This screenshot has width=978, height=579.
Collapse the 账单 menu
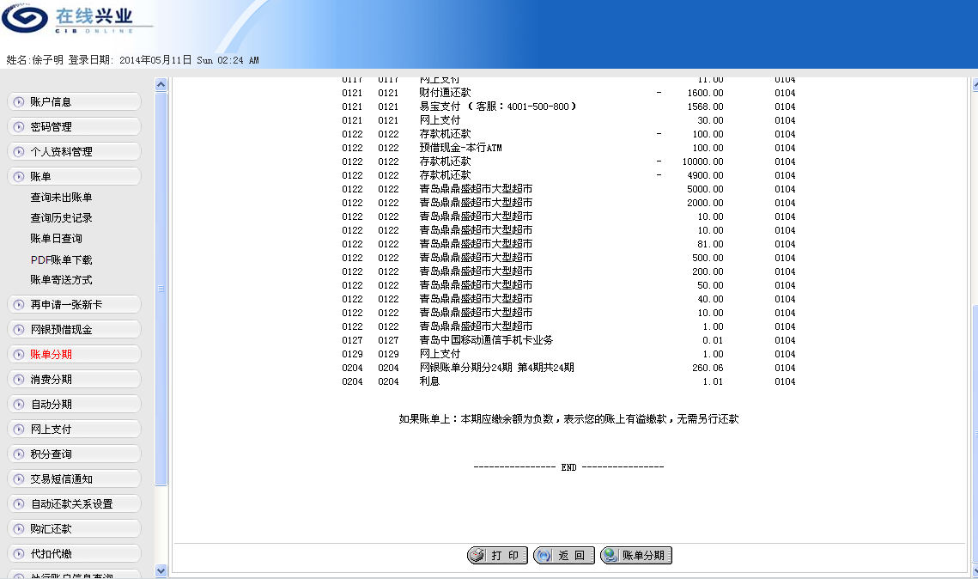[74, 177]
